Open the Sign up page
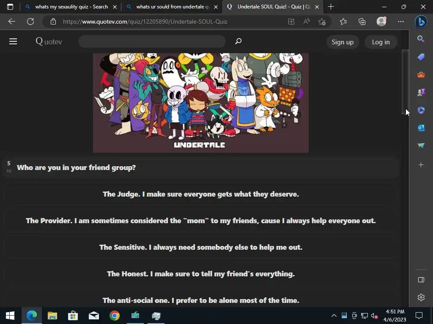This screenshot has height=324, width=433. 343,42
